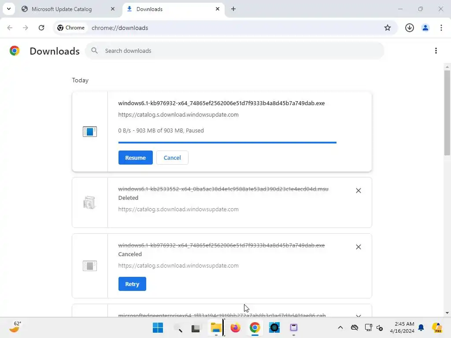The image size is (451, 338).
Task: Open the purple app on the taskbar
Action: [294, 327]
